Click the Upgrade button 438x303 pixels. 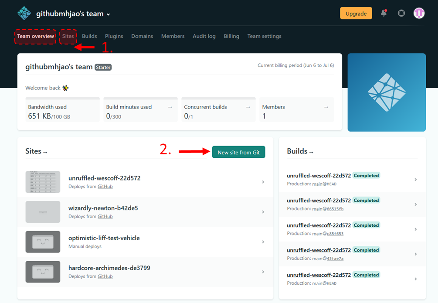(356, 14)
